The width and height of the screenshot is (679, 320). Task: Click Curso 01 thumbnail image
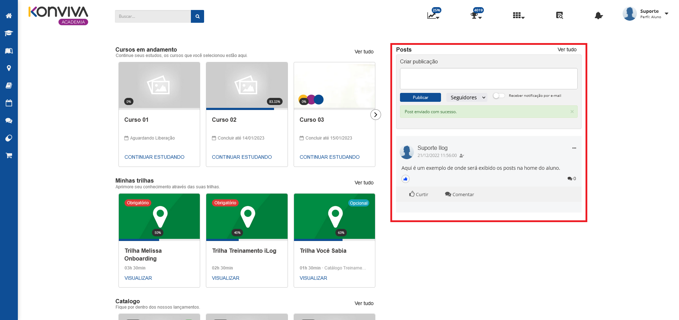click(x=159, y=85)
